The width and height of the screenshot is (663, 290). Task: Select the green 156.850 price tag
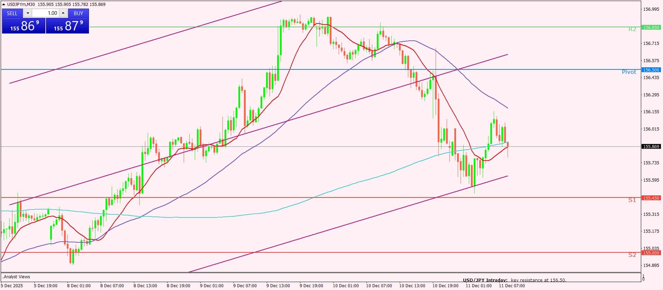click(x=651, y=27)
